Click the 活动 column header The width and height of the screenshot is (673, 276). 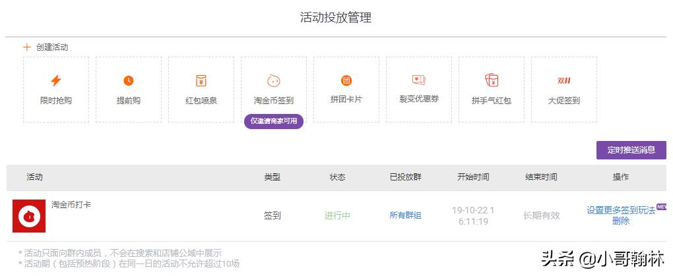coord(34,177)
